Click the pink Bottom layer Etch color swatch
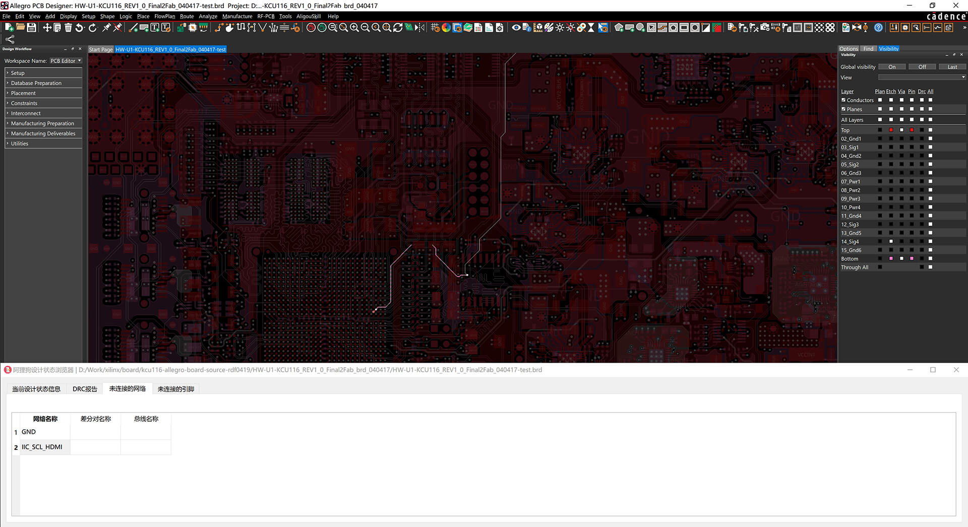 tap(891, 258)
